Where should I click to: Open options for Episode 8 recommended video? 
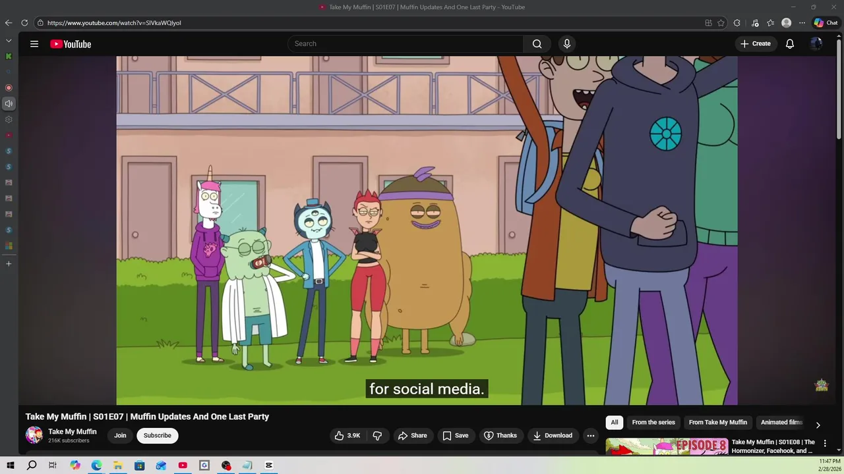tap(824, 444)
